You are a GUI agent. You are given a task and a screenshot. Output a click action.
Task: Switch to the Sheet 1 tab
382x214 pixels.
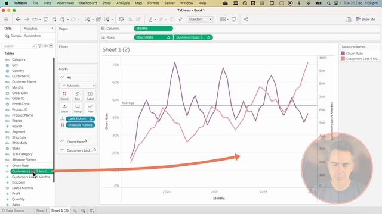(x=41, y=210)
